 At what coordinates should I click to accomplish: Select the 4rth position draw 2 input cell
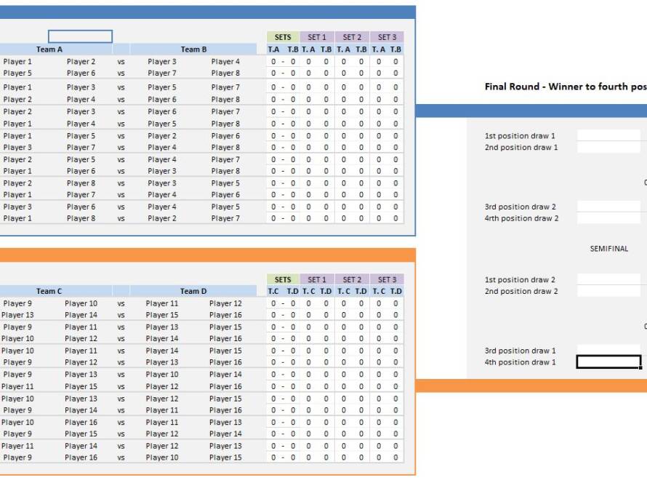(608, 218)
